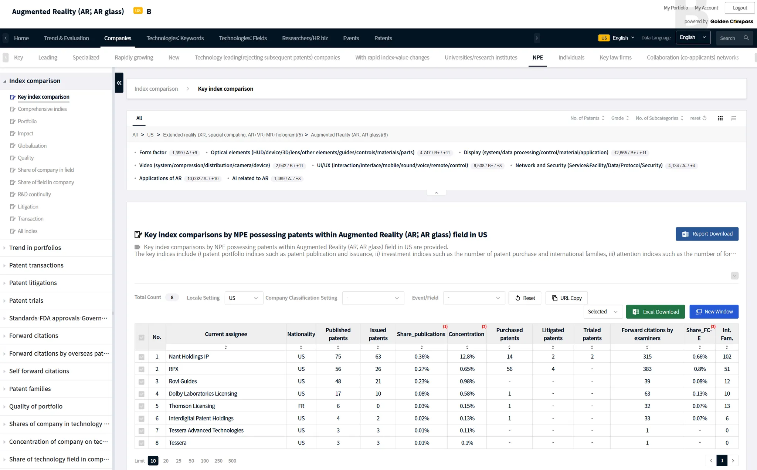Click the Excel Download button
Screen dimensions: 757x470
pos(655,312)
